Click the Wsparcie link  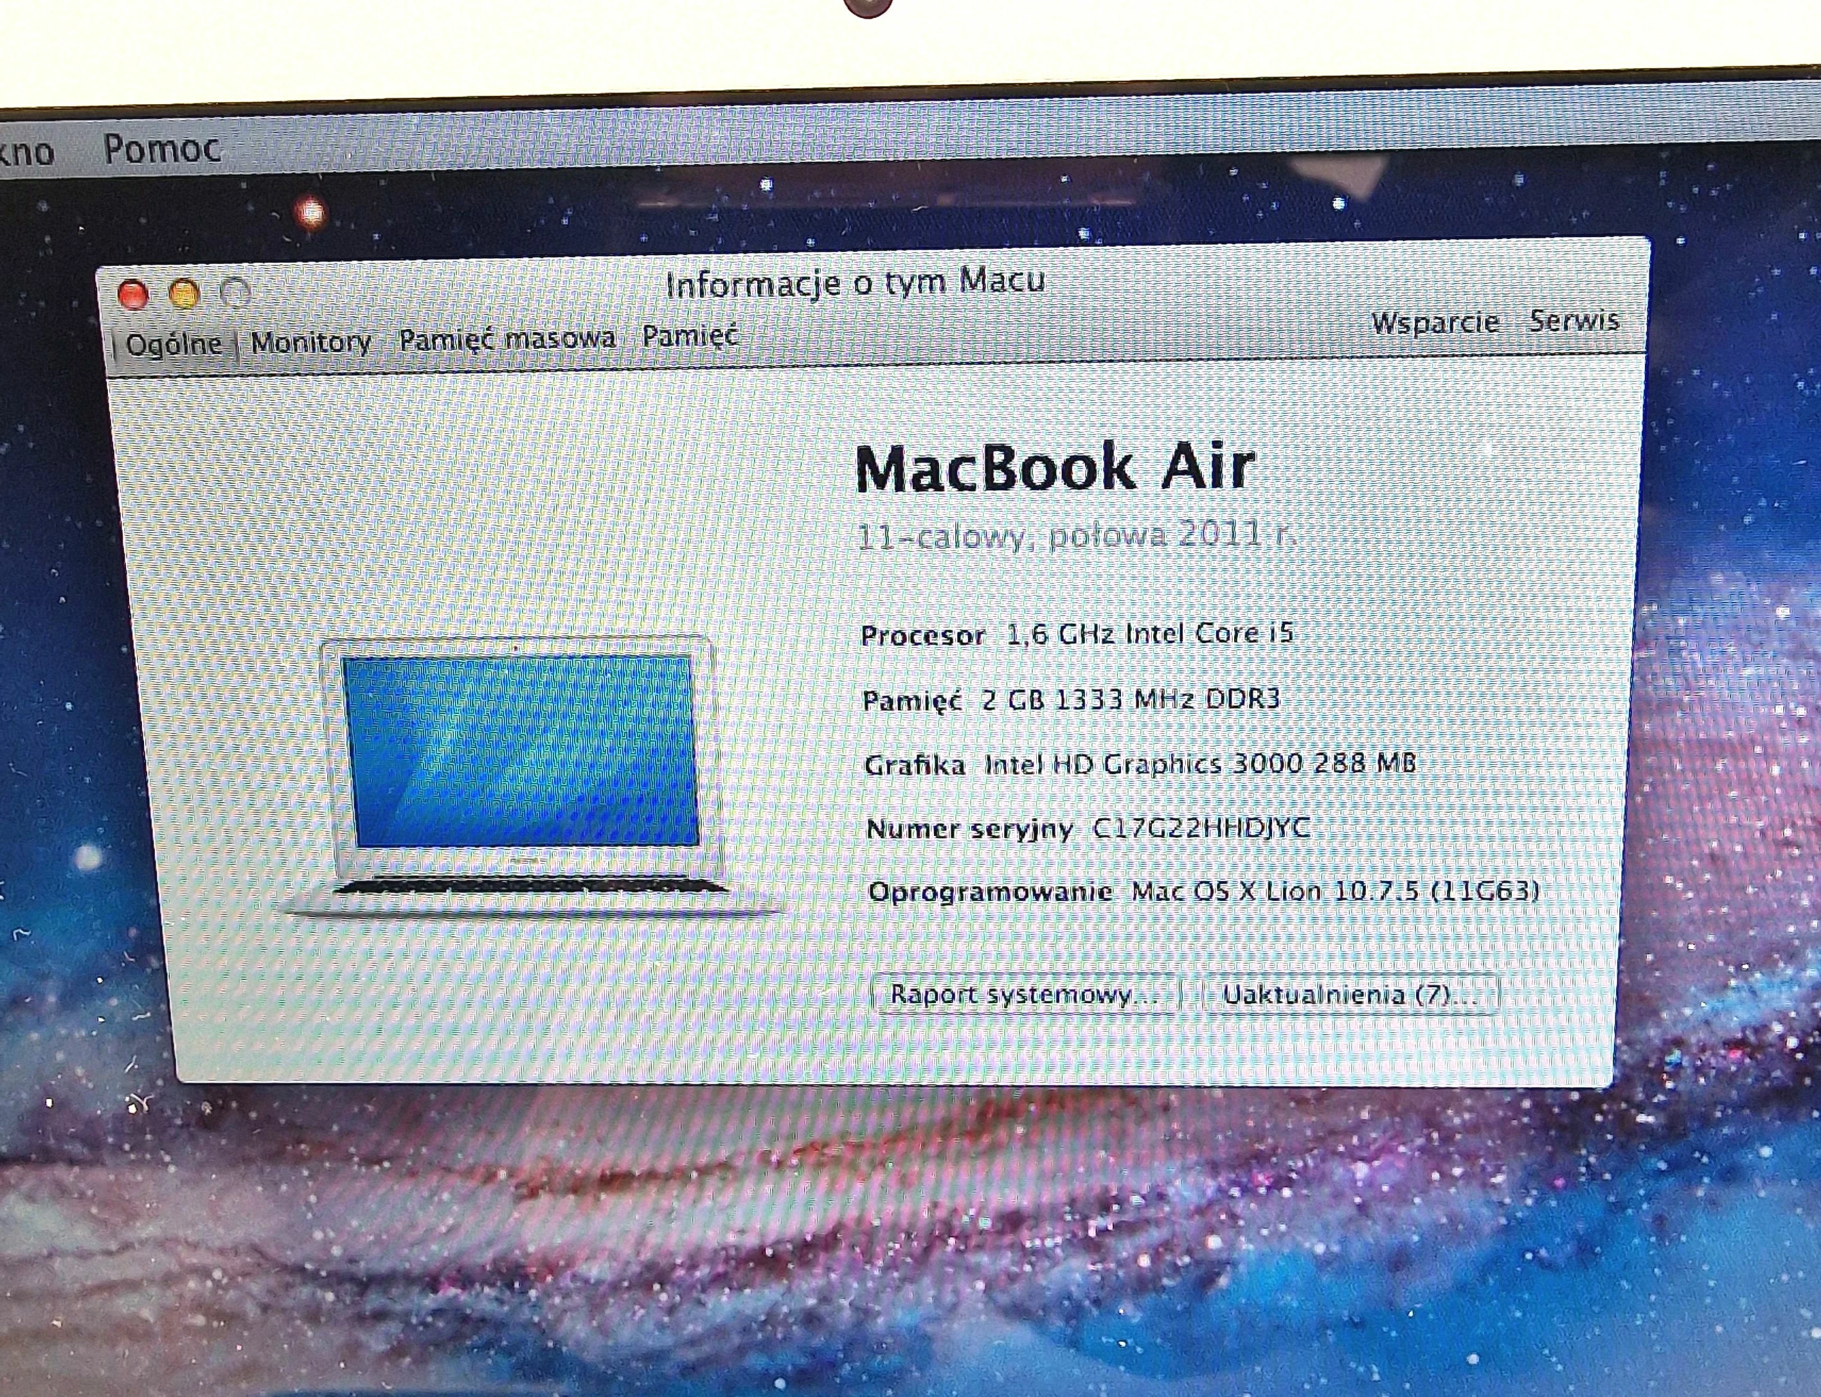coord(1435,323)
